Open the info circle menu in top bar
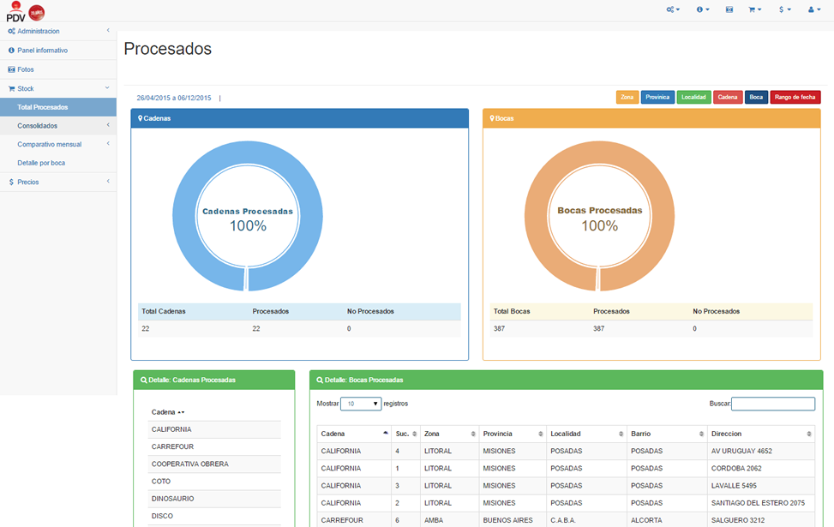 703,9
